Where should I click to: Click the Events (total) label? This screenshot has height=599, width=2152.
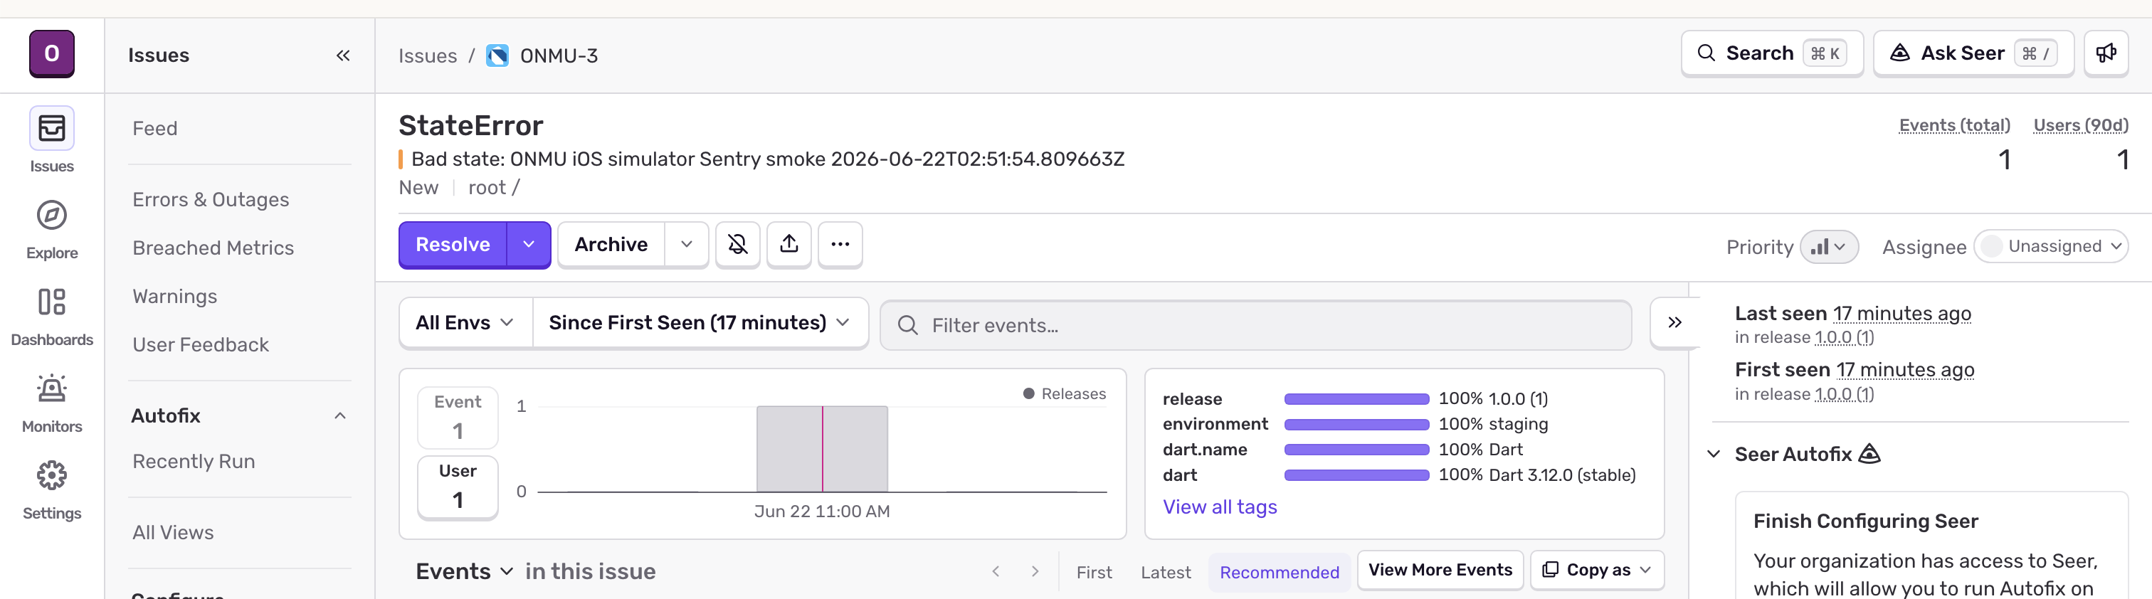click(1954, 125)
